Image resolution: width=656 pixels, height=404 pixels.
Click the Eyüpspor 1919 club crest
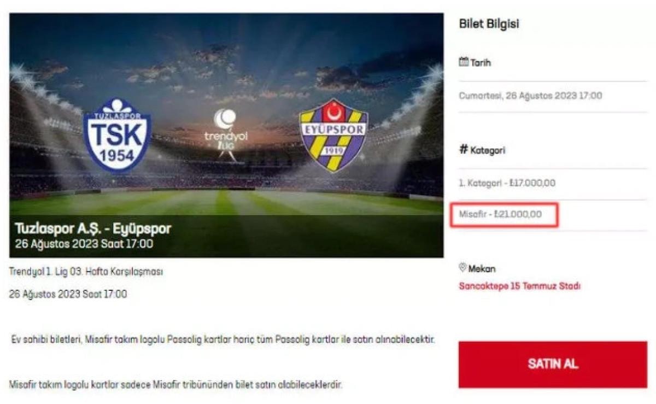(x=334, y=135)
